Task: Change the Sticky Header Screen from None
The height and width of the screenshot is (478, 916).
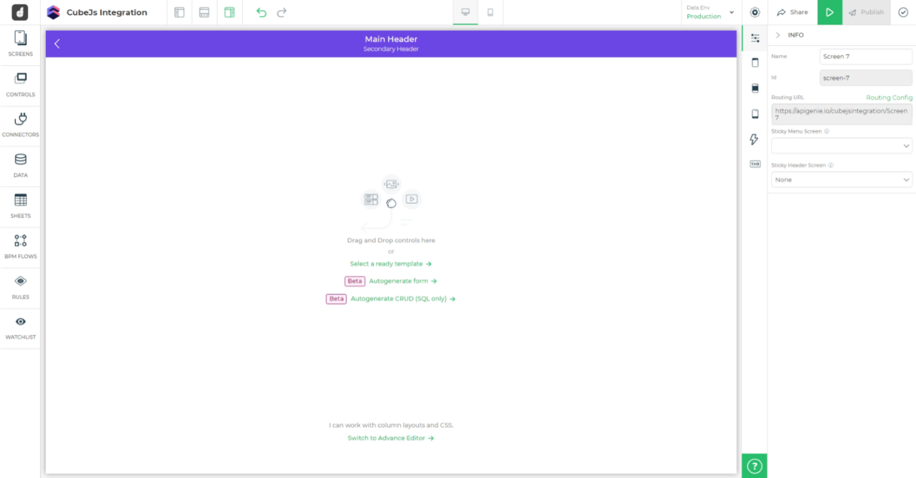Action: (x=841, y=179)
